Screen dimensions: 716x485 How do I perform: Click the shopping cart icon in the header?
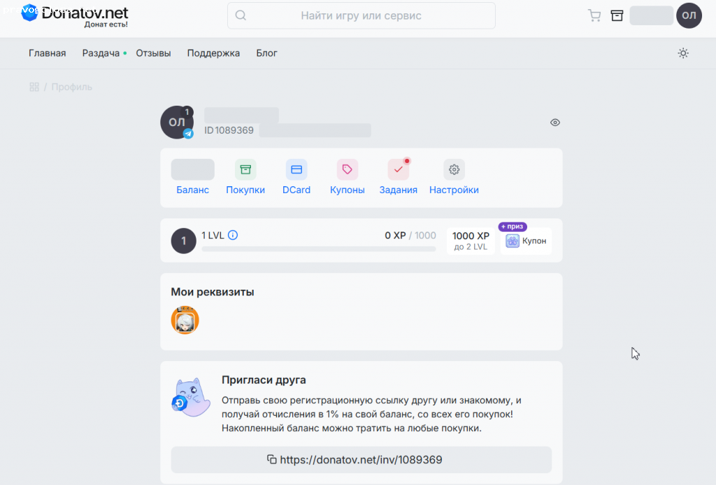click(x=594, y=15)
